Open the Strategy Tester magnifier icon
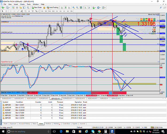 click(28, 8)
